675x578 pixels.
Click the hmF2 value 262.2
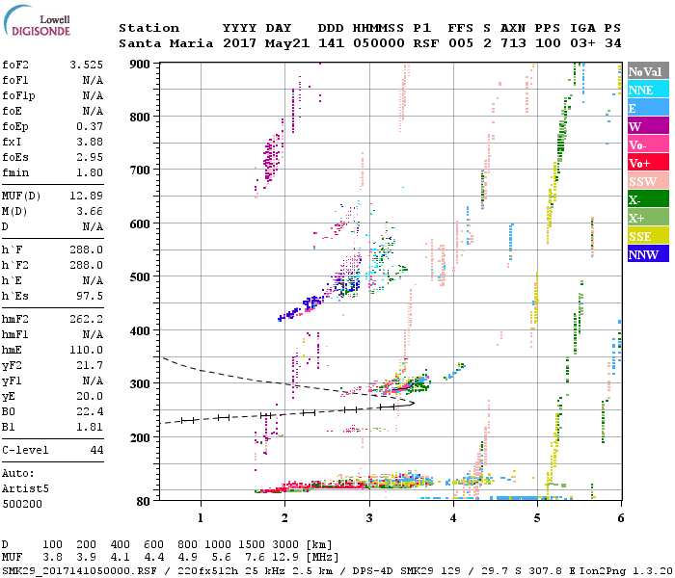pos(87,320)
